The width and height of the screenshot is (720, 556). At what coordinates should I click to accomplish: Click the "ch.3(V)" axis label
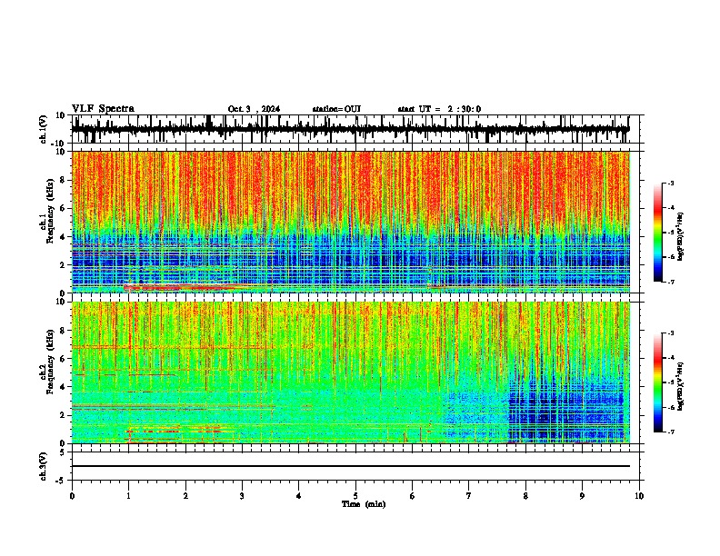(44, 466)
